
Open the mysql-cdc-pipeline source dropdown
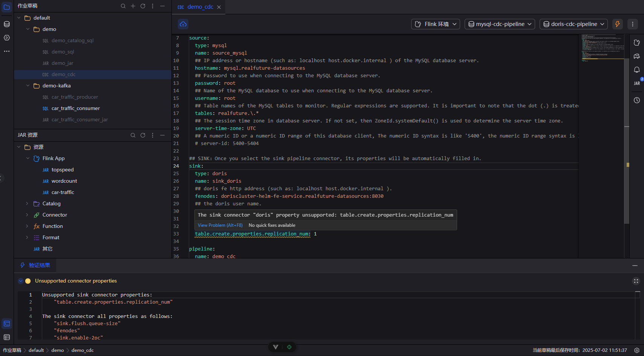coord(500,24)
